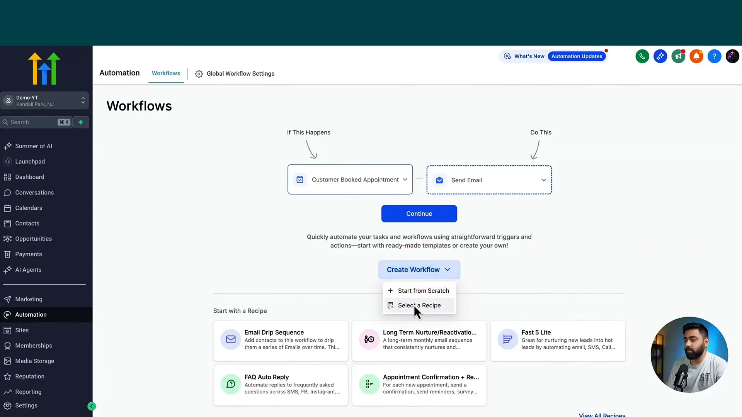Click What's New link
742x417 pixels.
[x=529, y=56]
